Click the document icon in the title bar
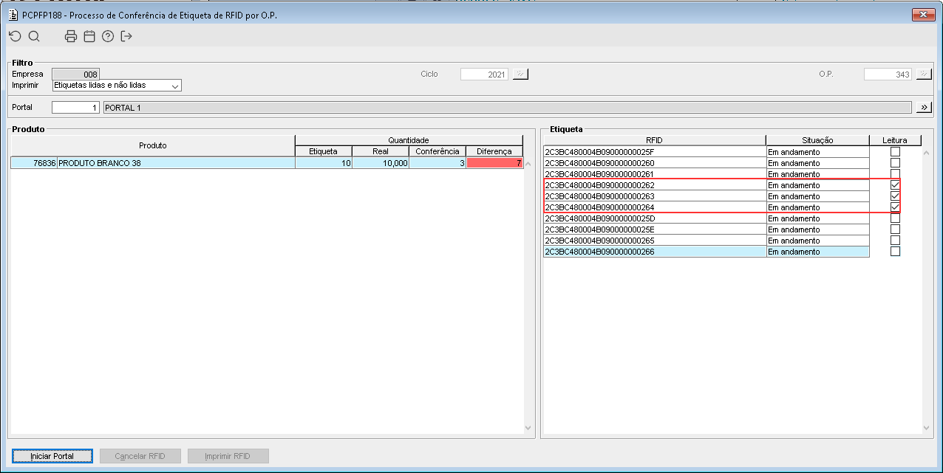Viewport: 943px width, 473px height. click(x=13, y=15)
